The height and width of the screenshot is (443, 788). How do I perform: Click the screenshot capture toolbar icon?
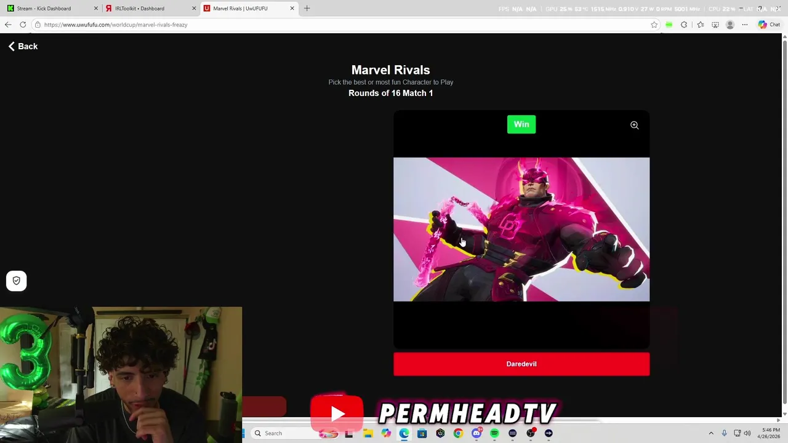click(715, 25)
